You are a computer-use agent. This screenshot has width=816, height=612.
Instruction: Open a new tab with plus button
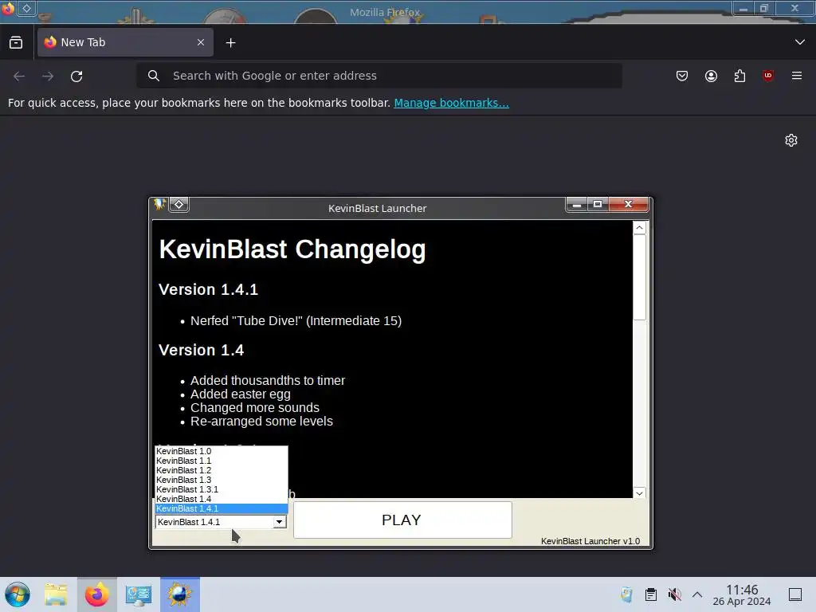click(230, 43)
